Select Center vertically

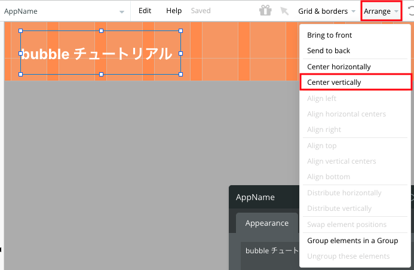pos(355,82)
